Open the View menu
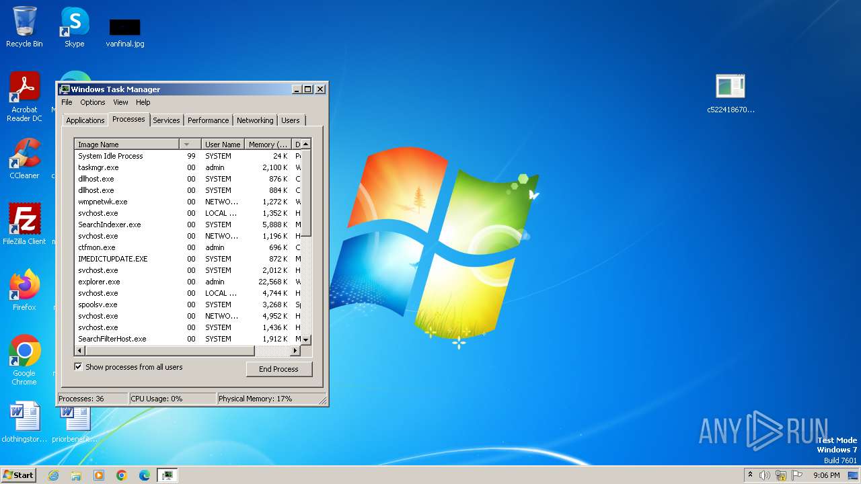 tap(120, 102)
